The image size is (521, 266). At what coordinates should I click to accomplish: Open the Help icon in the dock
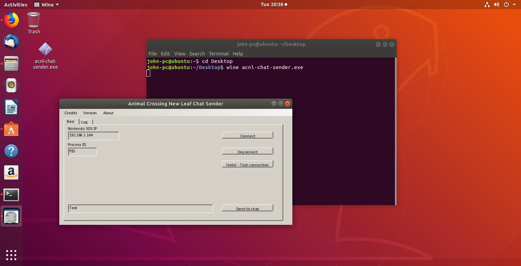pyautogui.click(x=11, y=151)
